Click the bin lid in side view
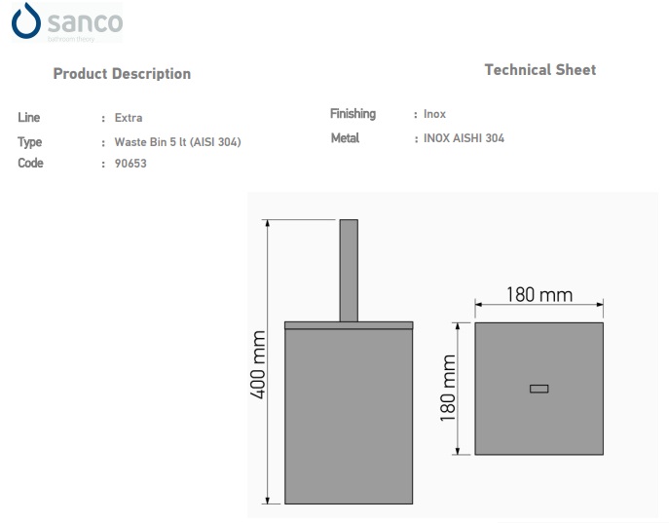 coord(349,324)
